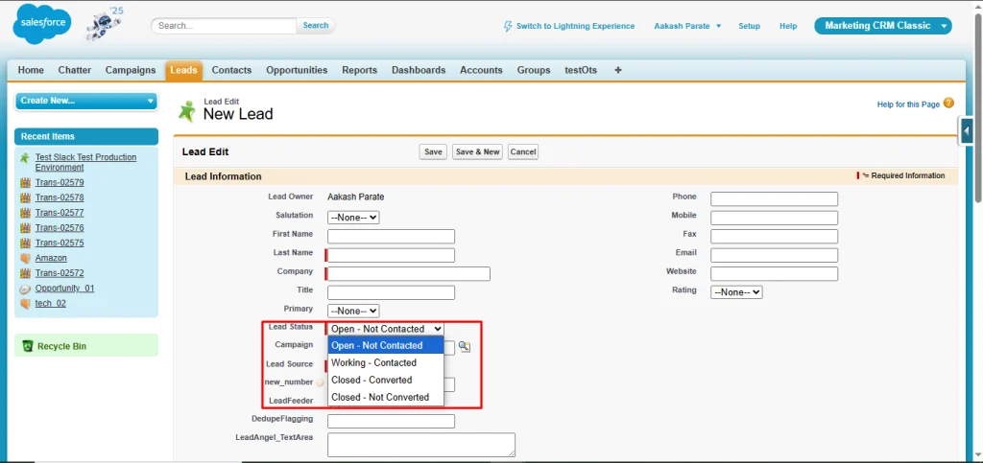Click the Last Name input field
Viewport: 983px width, 463px height.
point(392,255)
